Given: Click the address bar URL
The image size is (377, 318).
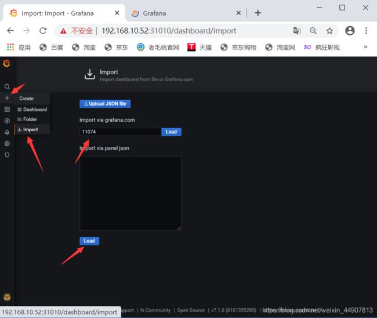Looking at the screenshot, I should [169, 31].
